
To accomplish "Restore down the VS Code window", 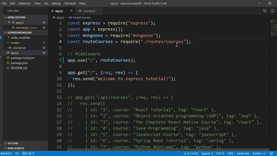I will pyautogui.click(x=270, y=3).
